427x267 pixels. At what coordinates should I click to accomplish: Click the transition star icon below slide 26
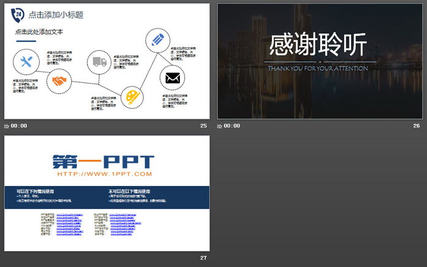pos(220,126)
